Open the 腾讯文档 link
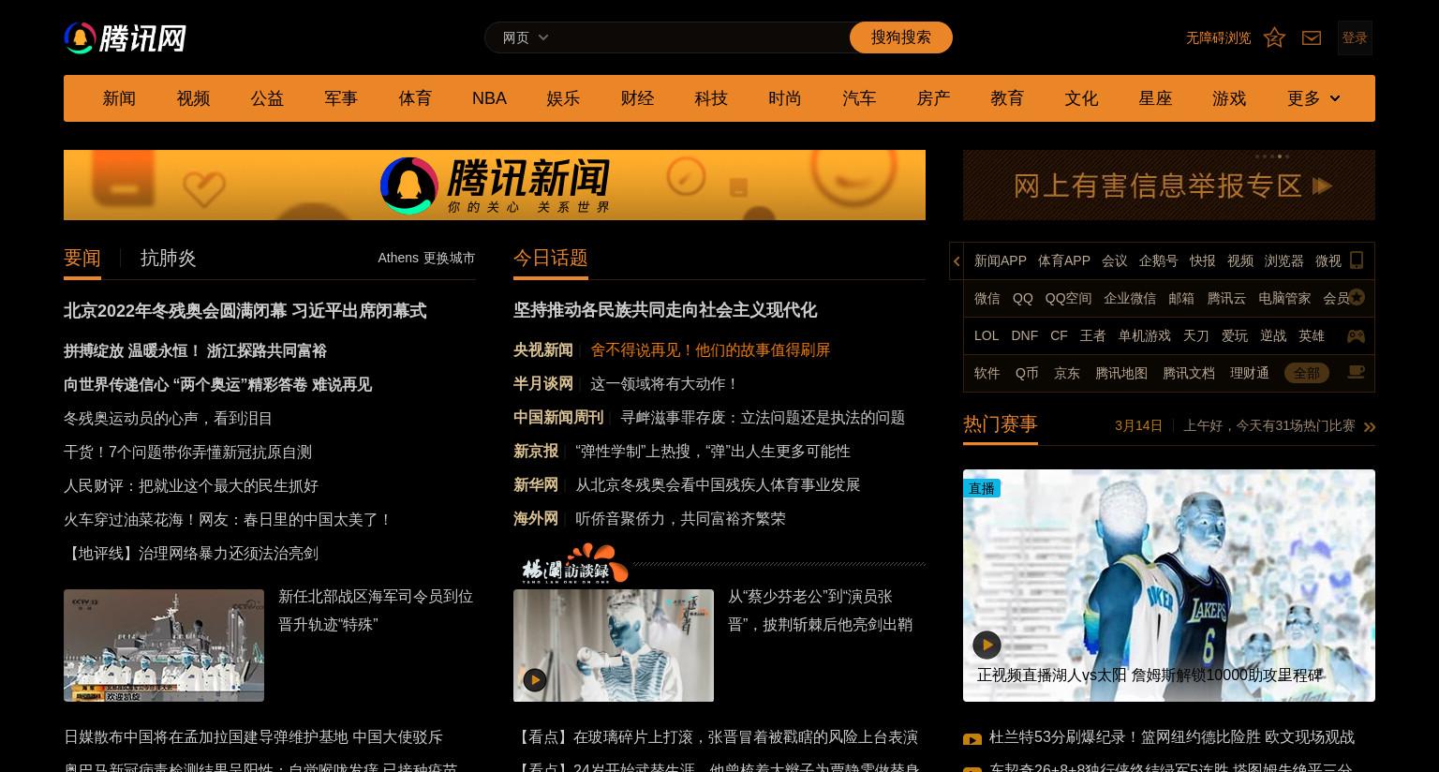 [x=1189, y=373]
